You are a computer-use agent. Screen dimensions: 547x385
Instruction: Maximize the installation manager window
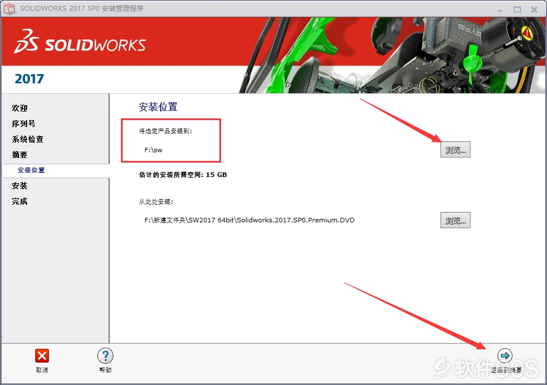coord(518,9)
